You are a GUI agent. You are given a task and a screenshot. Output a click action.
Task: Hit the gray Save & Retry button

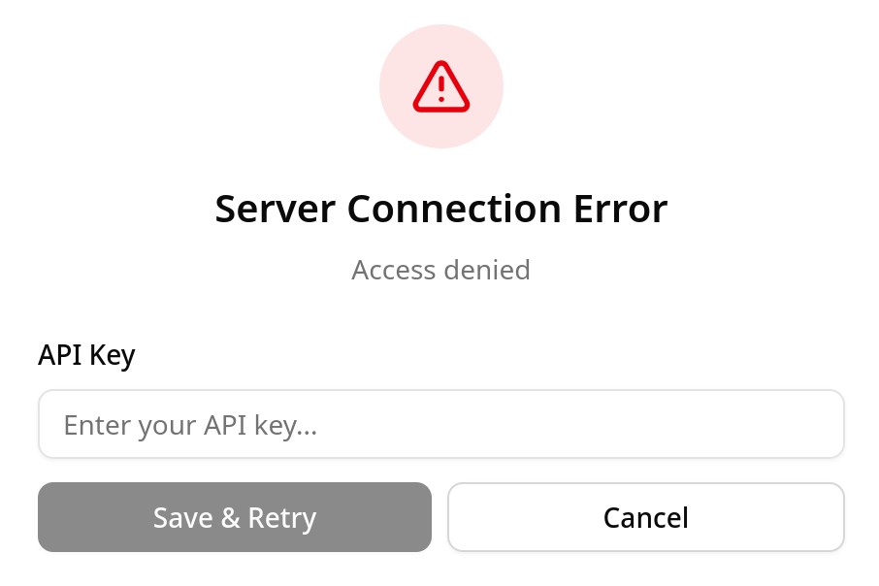[x=235, y=517]
